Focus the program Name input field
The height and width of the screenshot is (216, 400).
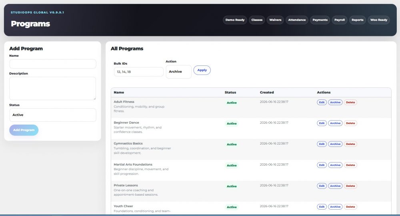tap(52, 64)
